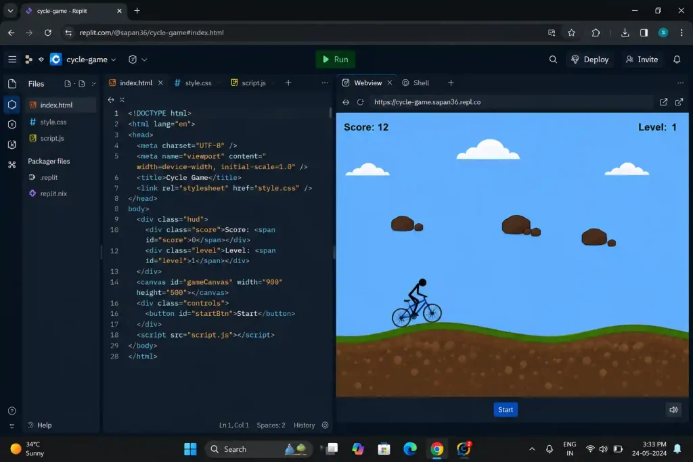Open the editor pane three-dots menu
This screenshot has height=462, width=693.
click(x=325, y=83)
